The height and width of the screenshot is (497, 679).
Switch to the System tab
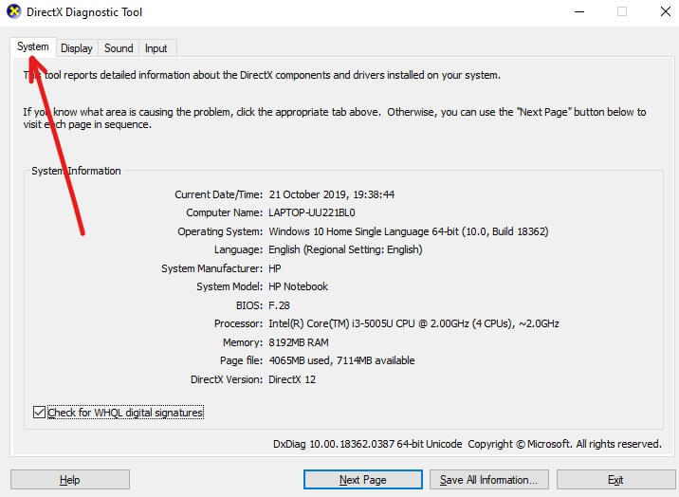coord(32,47)
